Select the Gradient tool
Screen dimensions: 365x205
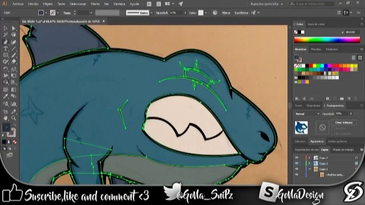coord(14,89)
